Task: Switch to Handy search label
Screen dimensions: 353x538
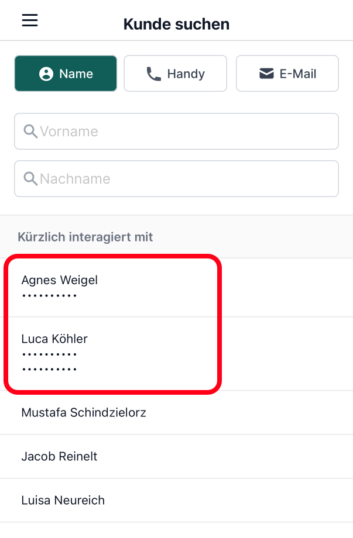Action: (x=186, y=74)
